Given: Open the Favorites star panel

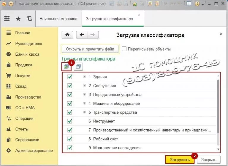Looking at the screenshot, I should click(x=18, y=19).
